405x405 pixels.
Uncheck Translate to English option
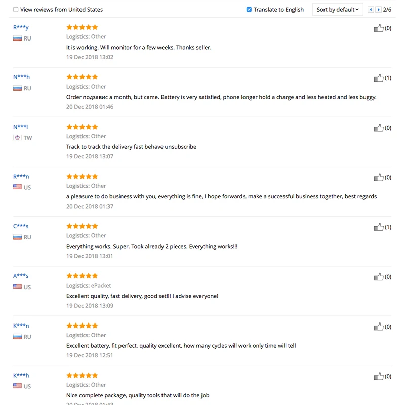(x=249, y=10)
